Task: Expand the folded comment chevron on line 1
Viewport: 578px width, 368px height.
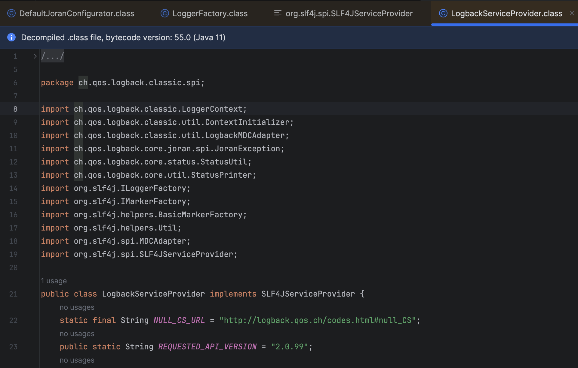Action: coord(35,56)
